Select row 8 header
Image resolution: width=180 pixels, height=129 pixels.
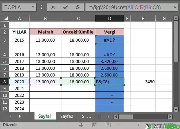tap(5, 82)
